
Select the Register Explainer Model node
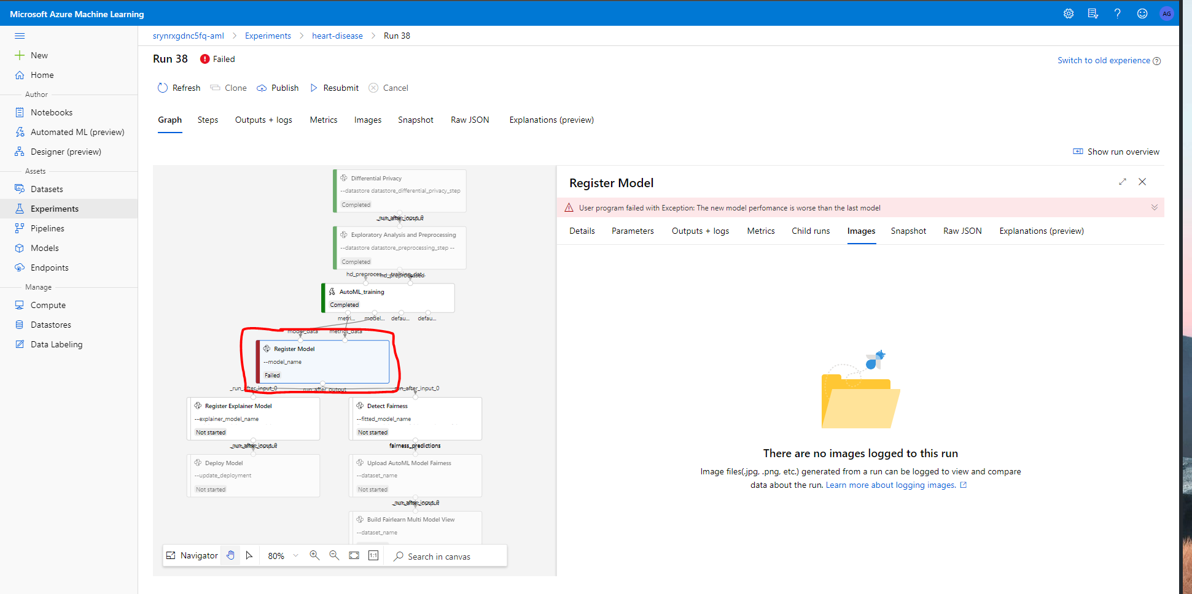(x=253, y=419)
